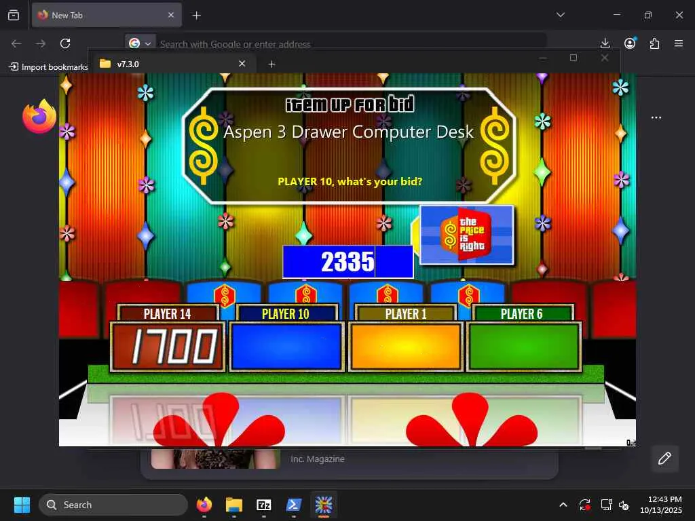Click the Aspen 3 Drawer Computer Desk title
Image resolution: width=695 pixels, height=521 pixels.
coord(348,132)
